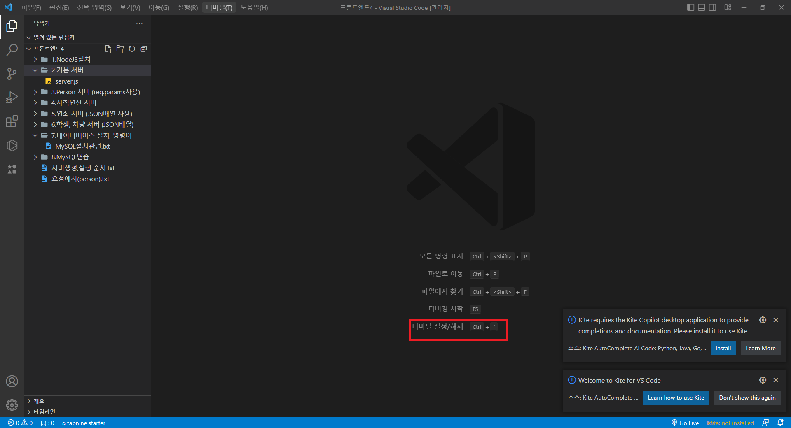The width and height of the screenshot is (791, 428).
Task: Open the 도움말(H) menu
Action: 254,7
